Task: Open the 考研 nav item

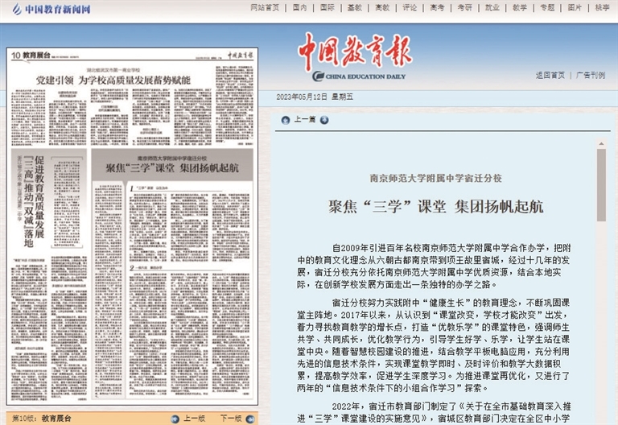Action: 465,8
